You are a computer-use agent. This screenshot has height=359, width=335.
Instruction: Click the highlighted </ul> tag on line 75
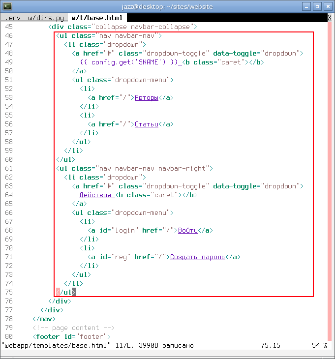[x=66, y=293]
